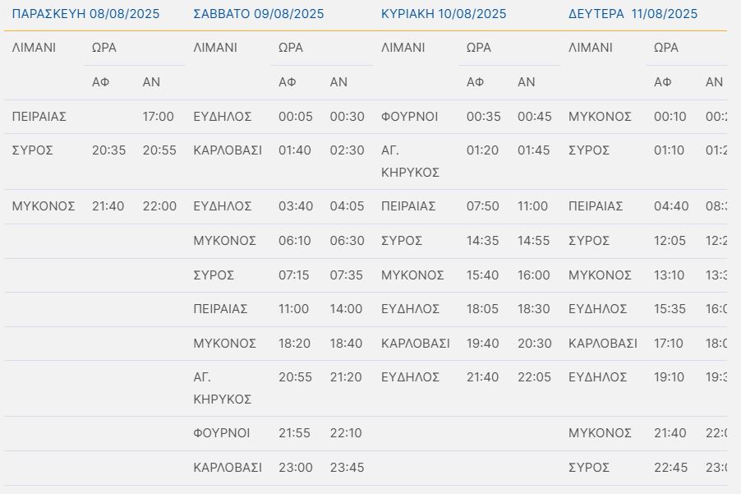The image size is (741, 494).
Task: Click ΠΕΙΡΑΙΑΣ port in Friday's schedule
Action: pos(39,117)
